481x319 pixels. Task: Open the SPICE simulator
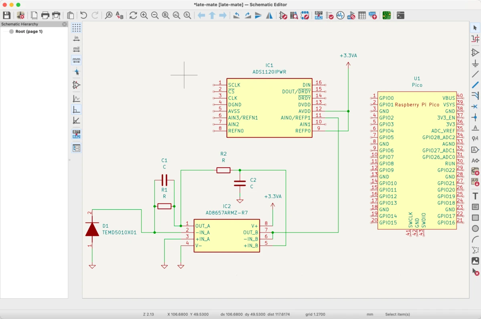point(340,15)
